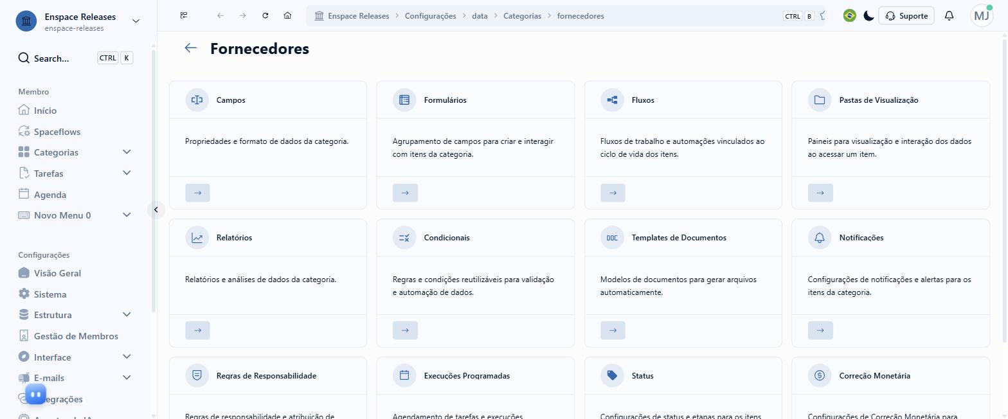Viewport: 1008px width, 419px height.
Task: Click the Configurações breadcrumb link
Action: click(430, 16)
